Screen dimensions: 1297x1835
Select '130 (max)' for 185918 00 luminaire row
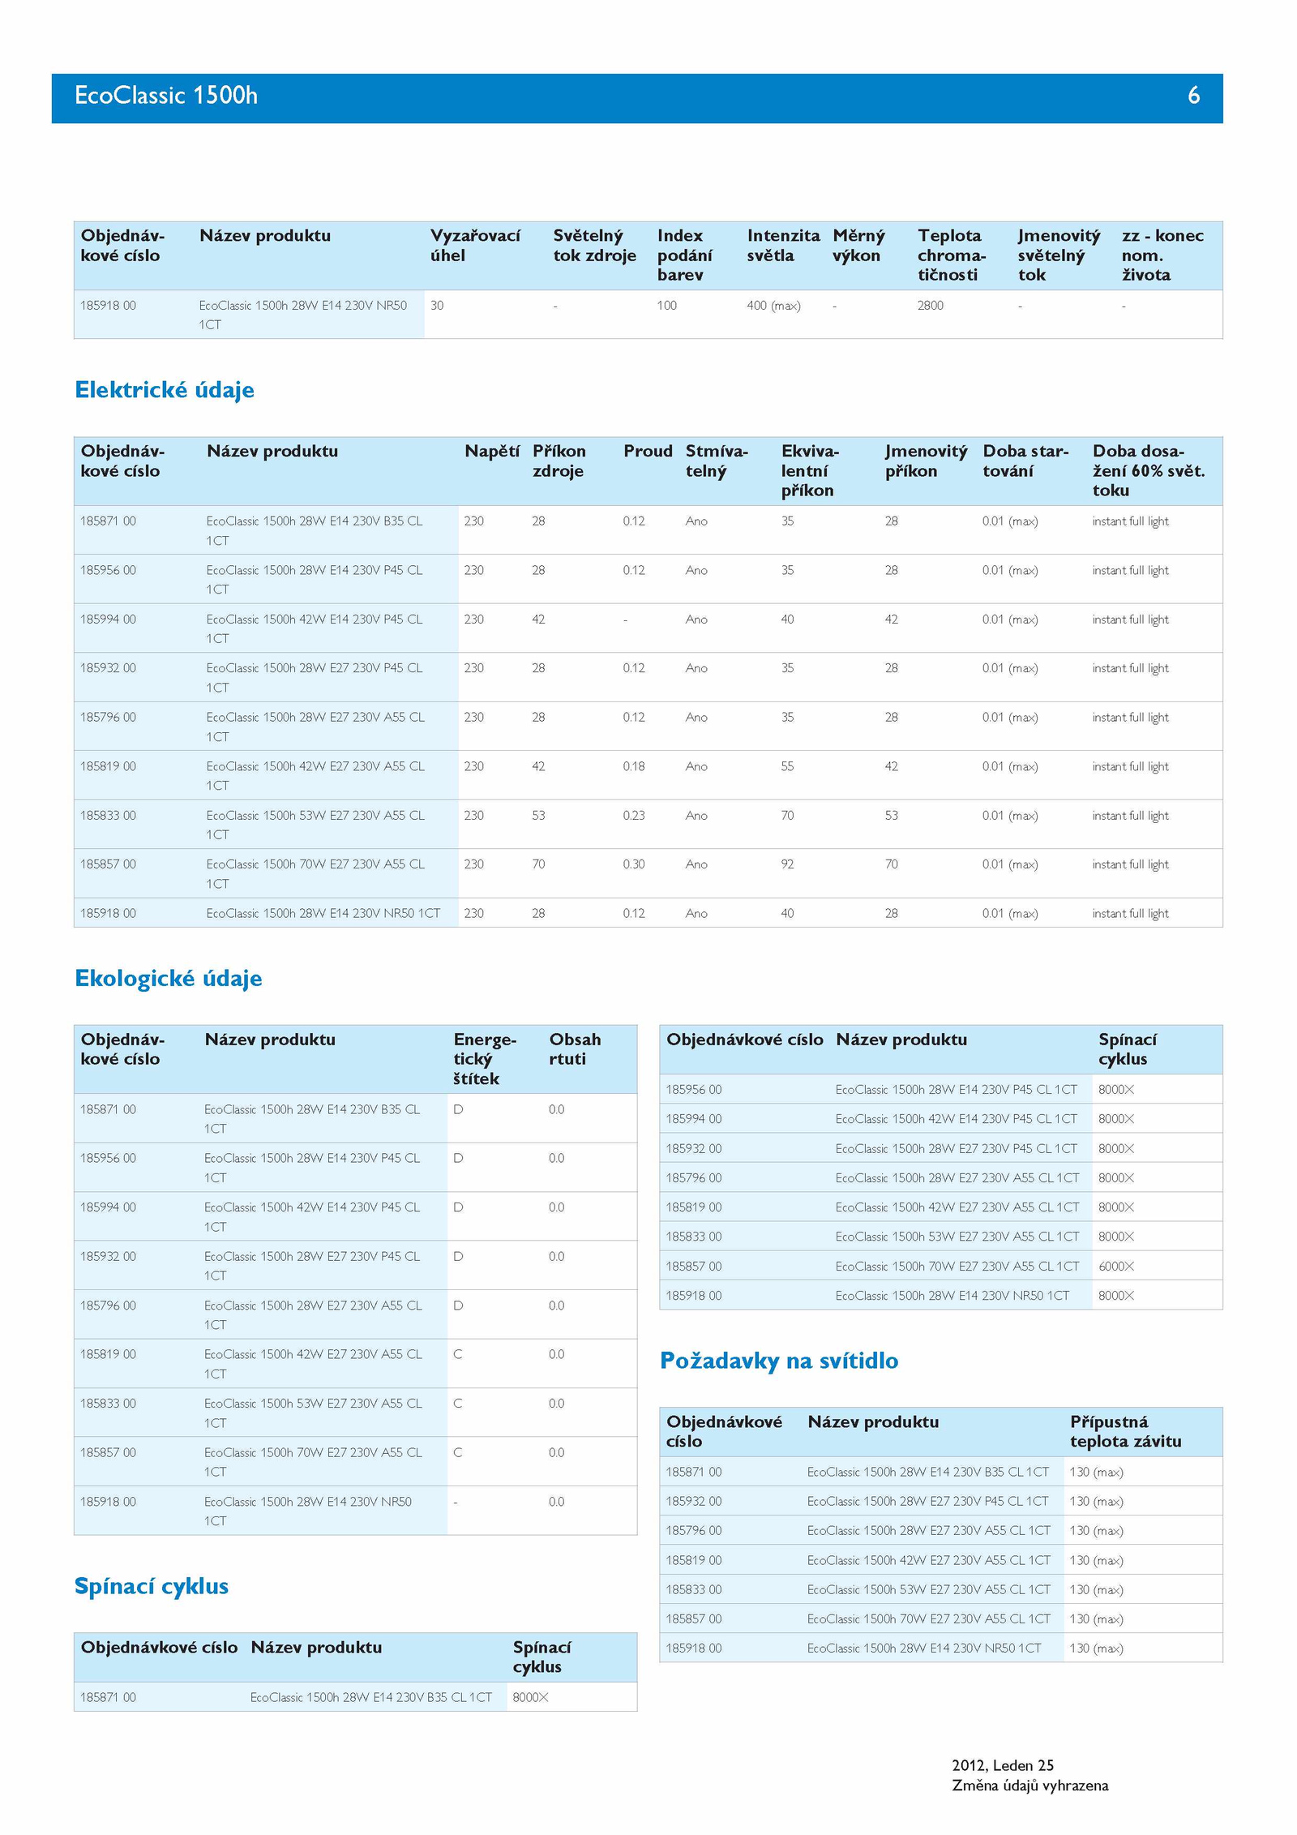pos(1096,1648)
